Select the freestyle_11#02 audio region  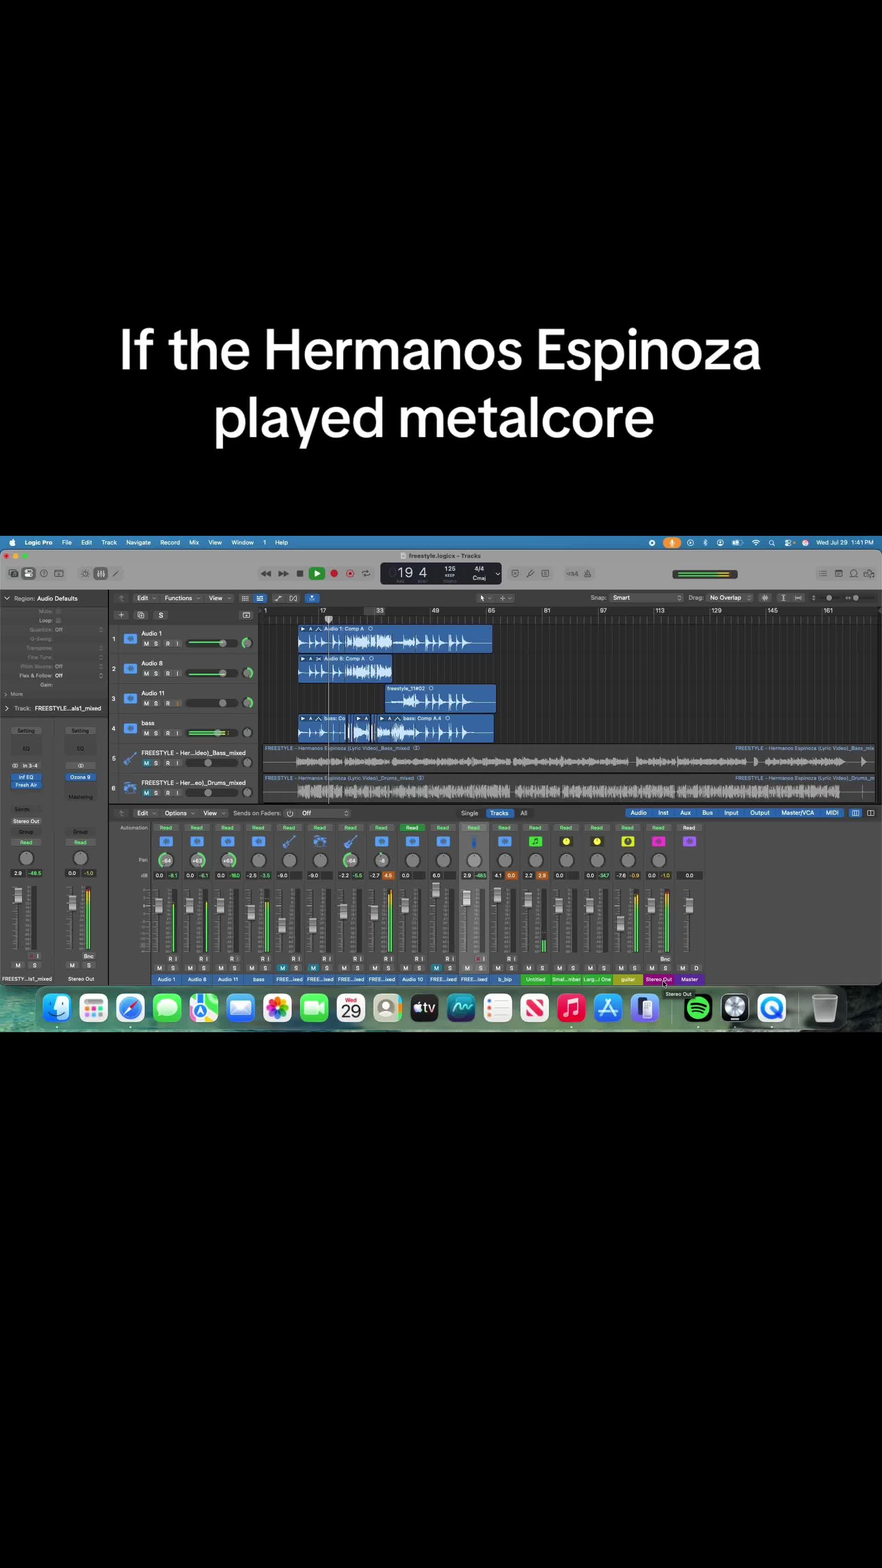(441, 698)
